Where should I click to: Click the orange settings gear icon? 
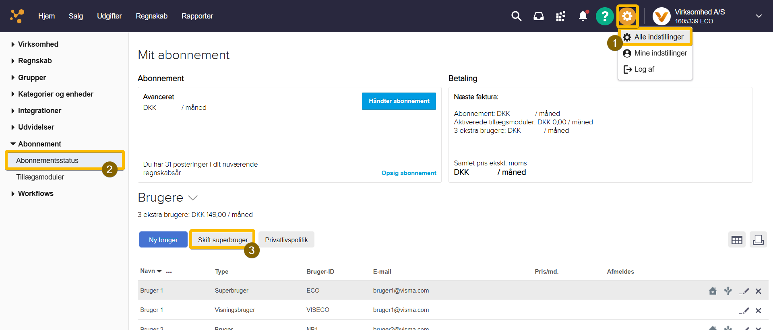pyautogui.click(x=627, y=16)
